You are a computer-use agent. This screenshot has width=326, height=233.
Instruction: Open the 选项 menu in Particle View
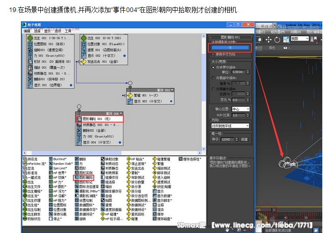click(x=58, y=31)
